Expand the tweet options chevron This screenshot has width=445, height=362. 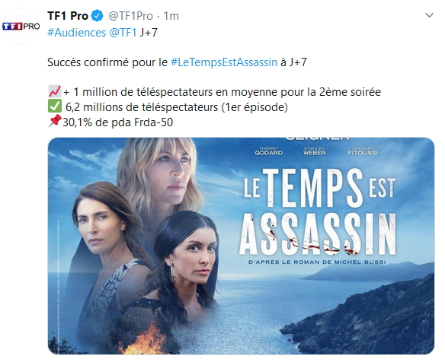[x=429, y=15]
